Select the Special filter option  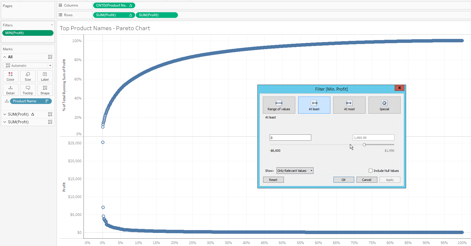pos(384,105)
